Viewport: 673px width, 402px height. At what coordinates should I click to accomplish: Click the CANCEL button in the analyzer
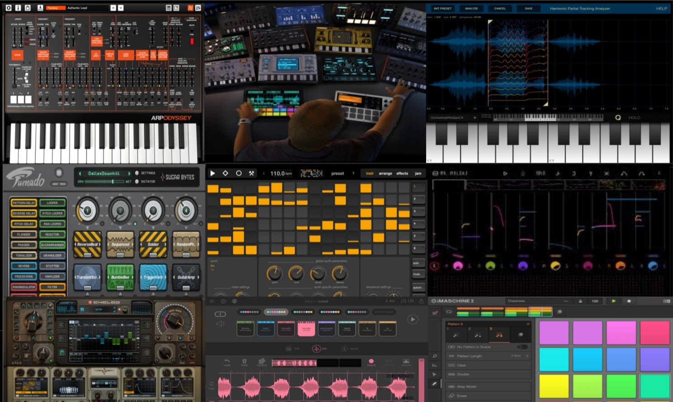click(500, 9)
